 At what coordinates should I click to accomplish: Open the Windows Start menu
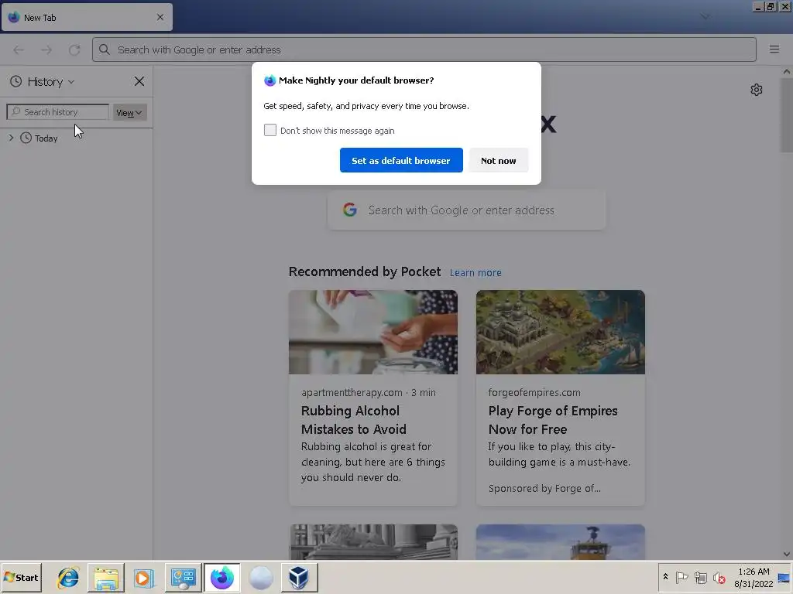click(x=21, y=577)
